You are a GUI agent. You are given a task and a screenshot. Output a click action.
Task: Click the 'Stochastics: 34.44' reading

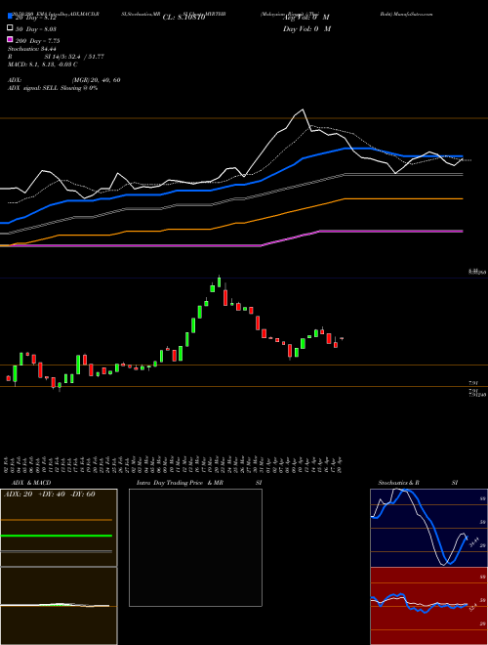[x=32, y=49]
